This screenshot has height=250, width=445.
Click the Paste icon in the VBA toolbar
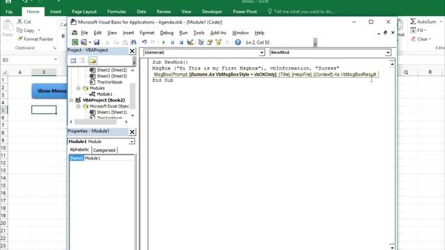coord(124,42)
